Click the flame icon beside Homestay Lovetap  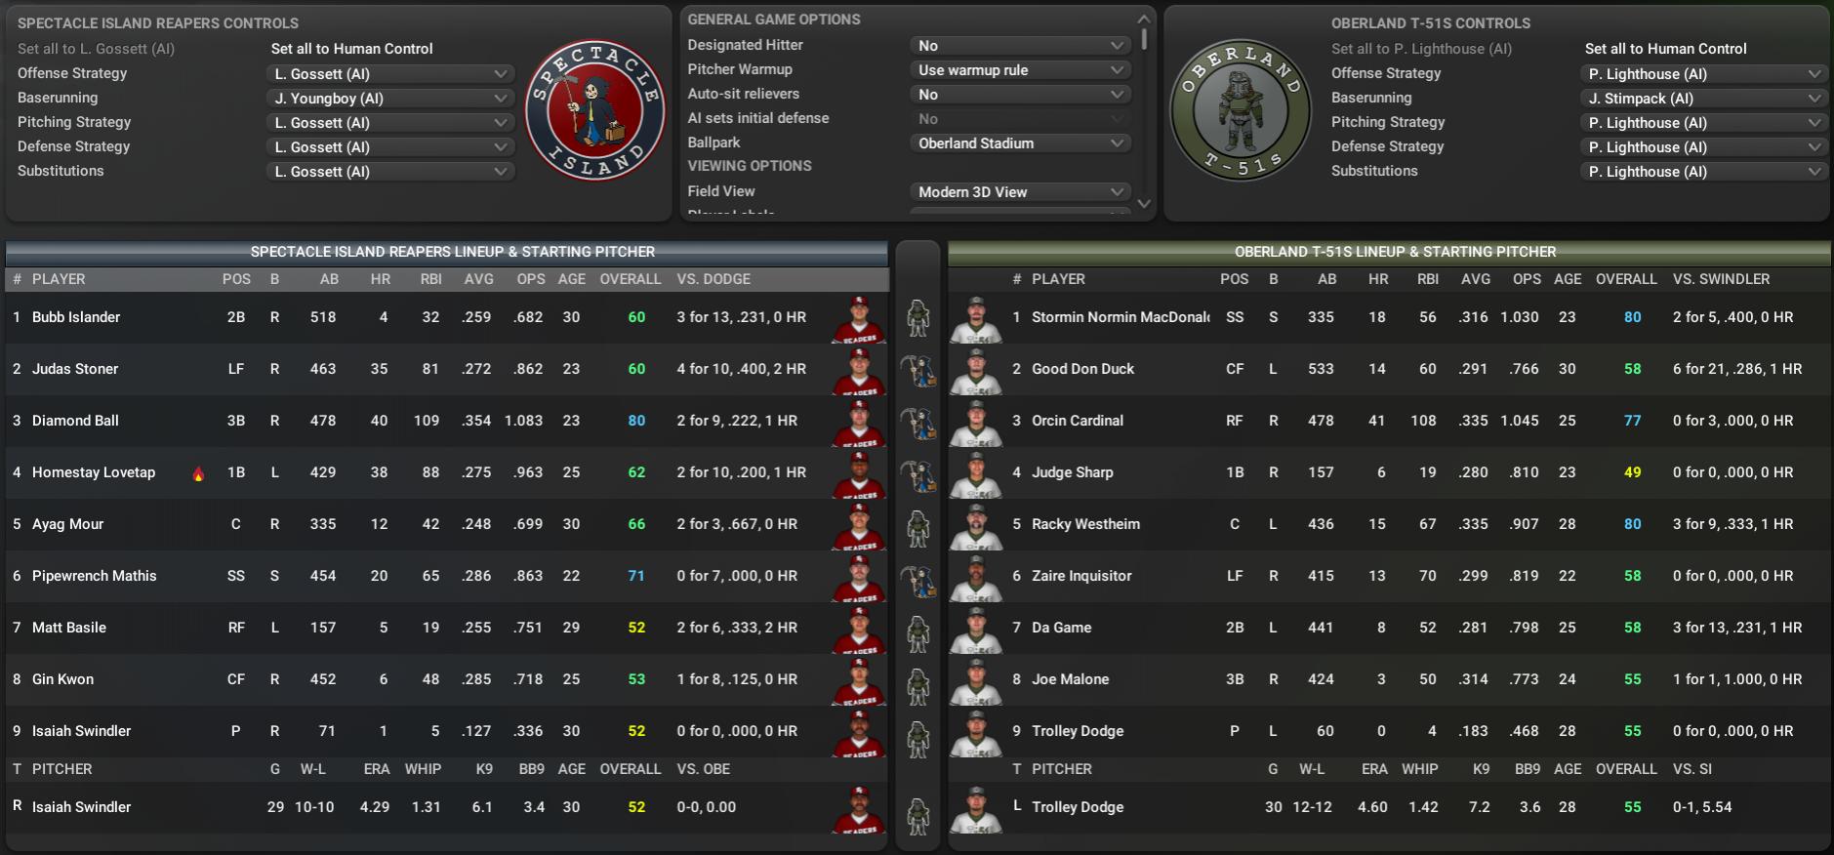point(198,473)
